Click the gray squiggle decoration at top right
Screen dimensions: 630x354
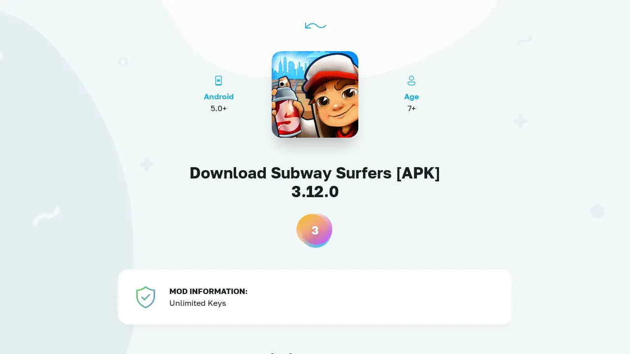click(x=524, y=41)
